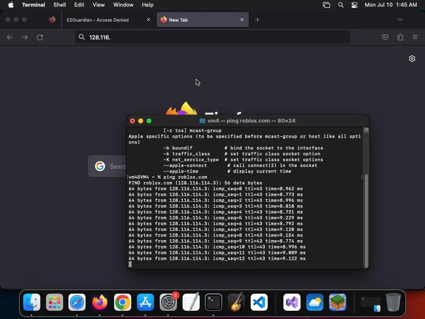
Task: Click the Terminal split pane icon
Action: click(x=366, y=130)
